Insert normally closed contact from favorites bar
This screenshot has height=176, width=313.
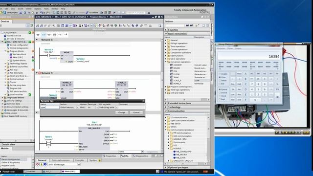pos(44,35)
